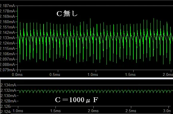Click the 2.169mA axis label

pyautogui.click(x=7, y=16)
